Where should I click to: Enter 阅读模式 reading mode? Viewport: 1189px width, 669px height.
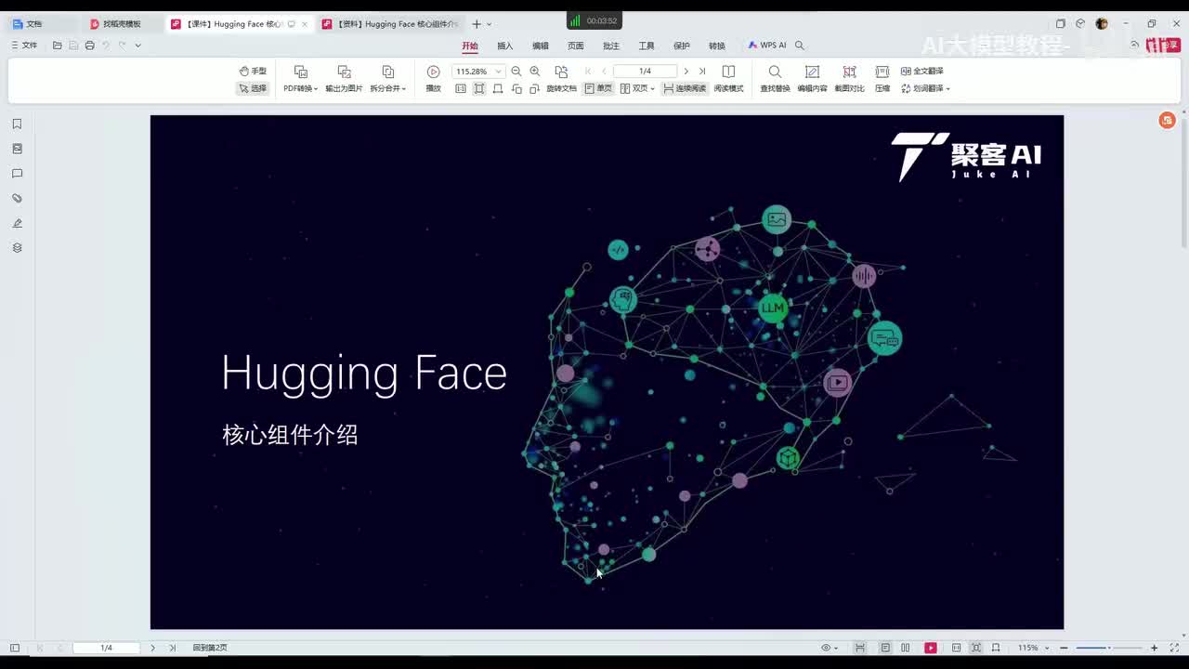[x=728, y=78]
